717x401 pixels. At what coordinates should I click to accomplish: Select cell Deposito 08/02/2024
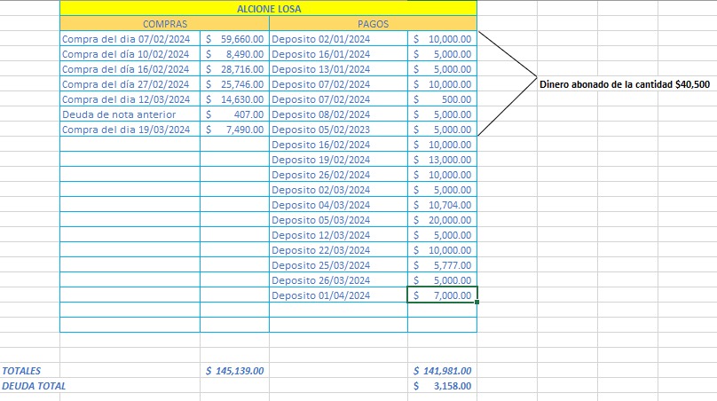click(338, 114)
